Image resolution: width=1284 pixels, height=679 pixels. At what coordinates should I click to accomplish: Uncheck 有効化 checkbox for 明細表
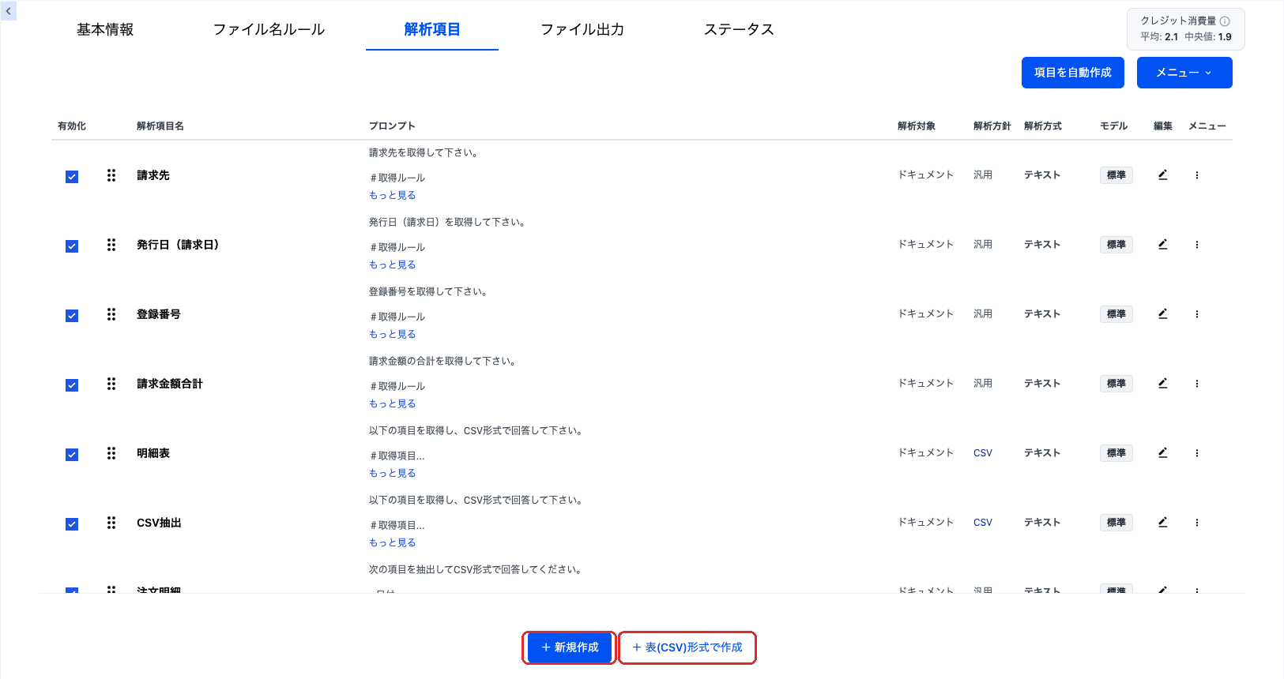click(x=72, y=455)
